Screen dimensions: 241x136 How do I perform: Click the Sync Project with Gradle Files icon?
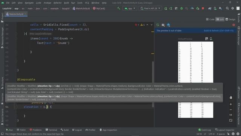[210, 8]
